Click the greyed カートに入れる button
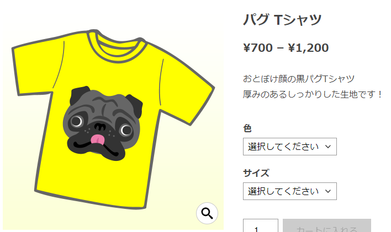Screen dimensions: 391x232 click(327, 225)
